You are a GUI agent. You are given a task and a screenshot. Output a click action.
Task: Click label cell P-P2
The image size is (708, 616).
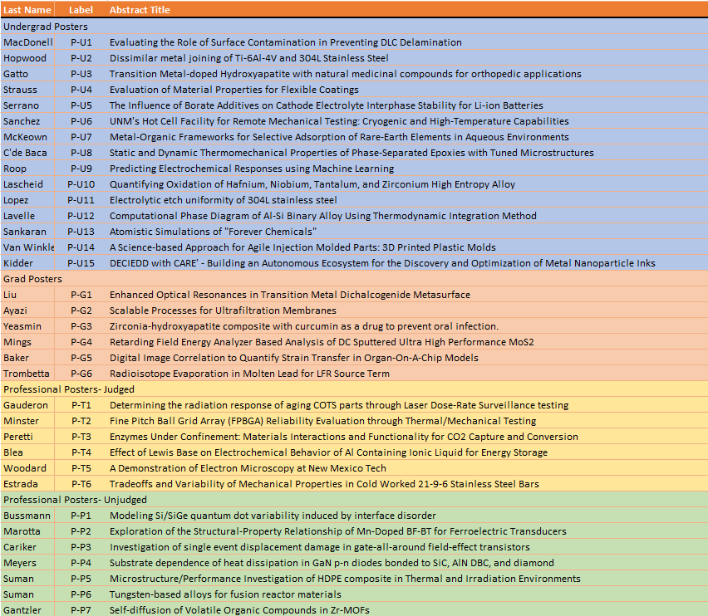[81, 531]
